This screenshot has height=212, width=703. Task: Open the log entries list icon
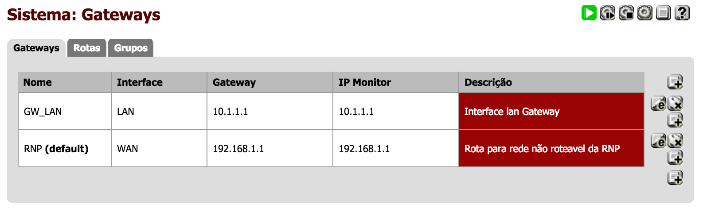pos(664,13)
